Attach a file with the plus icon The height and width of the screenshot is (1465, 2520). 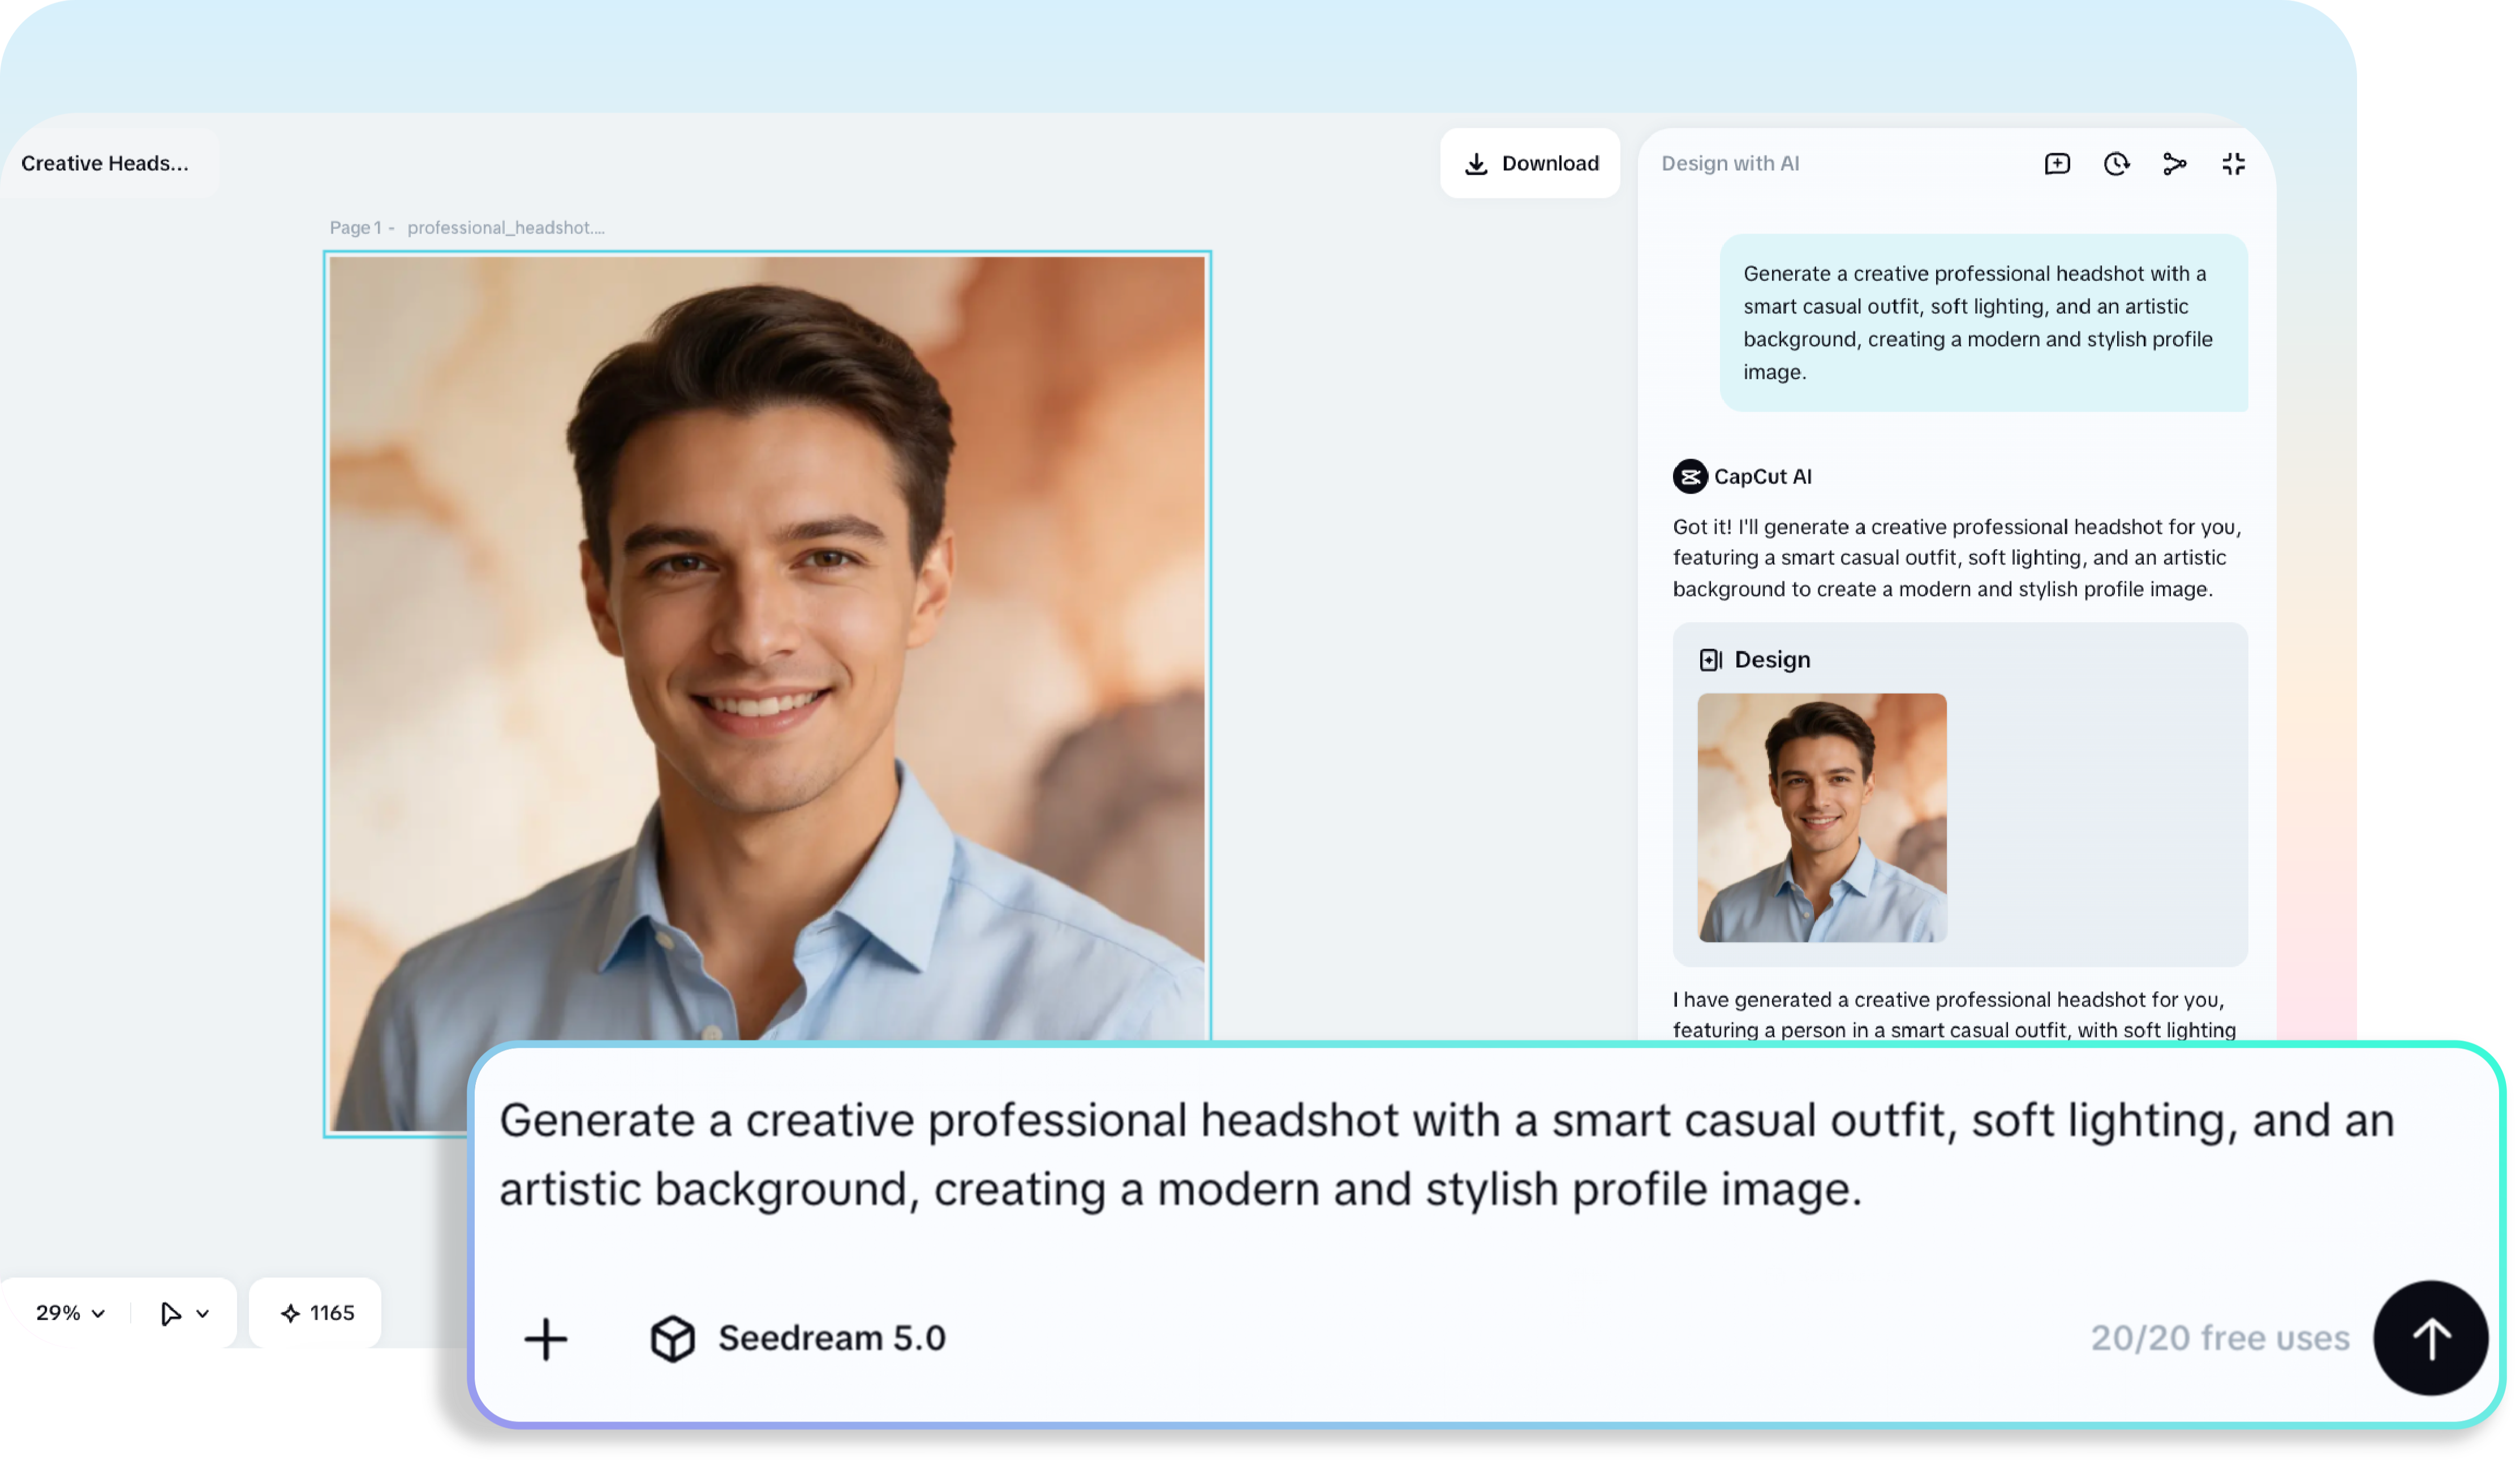click(x=546, y=1339)
